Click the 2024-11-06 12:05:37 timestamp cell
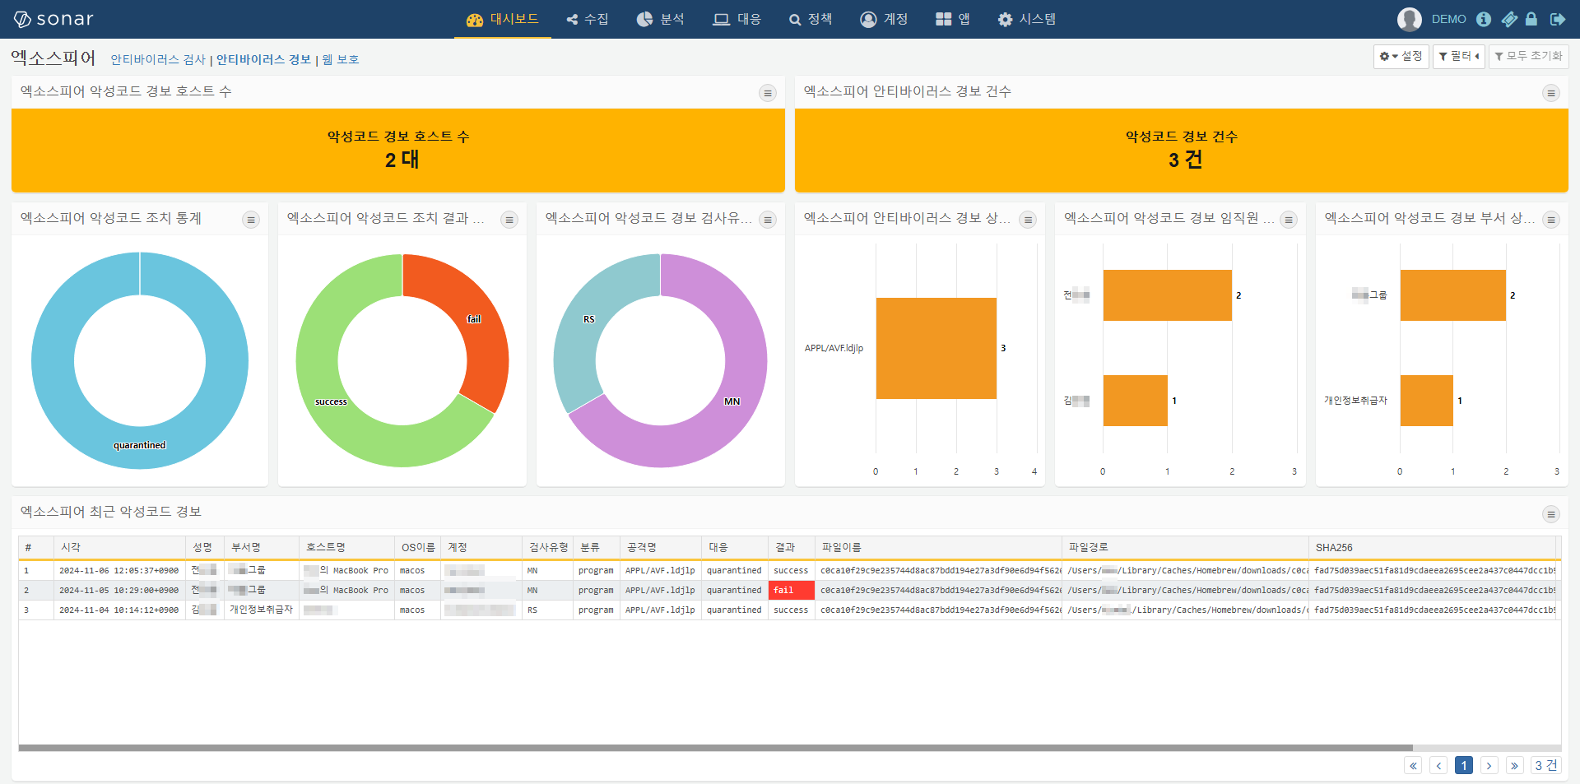Viewport: 1580px width, 784px height. (118, 570)
